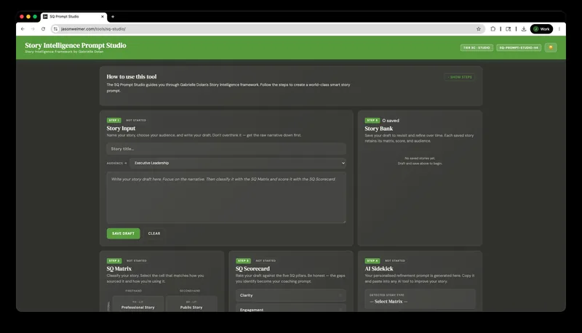Click the '0 saved' counter in Story Bank

pyautogui.click(x=391, y=121)
